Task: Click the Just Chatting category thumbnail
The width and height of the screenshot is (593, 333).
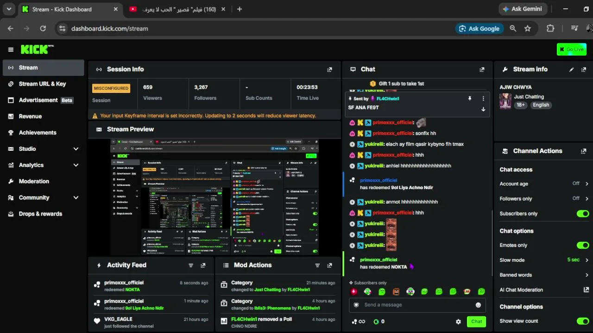Action: pyautogui.click(x=505, y=101)
